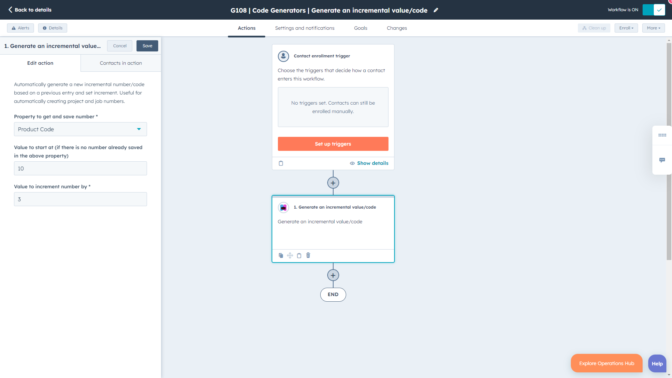Click Set up triggers
Image resolution: width=672 pixels, height=378 pixels.
[x=333, y=143]
